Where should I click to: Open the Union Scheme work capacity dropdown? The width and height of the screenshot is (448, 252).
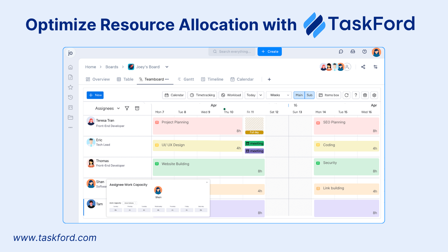(130, 203)
